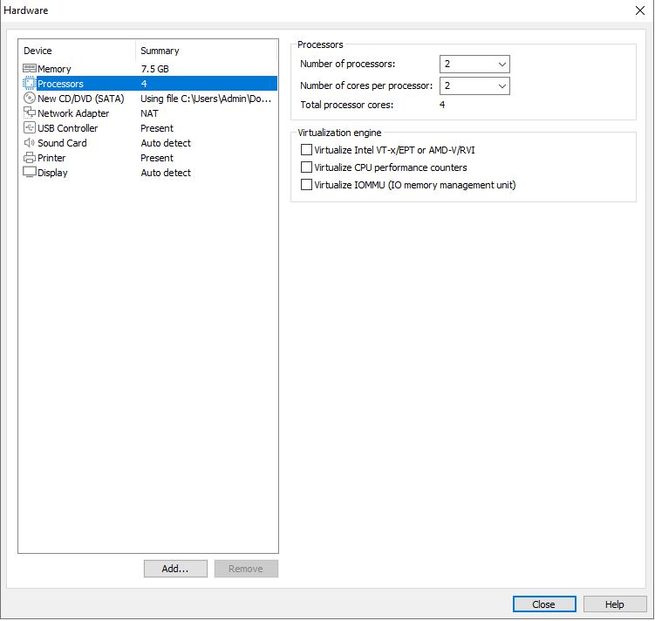Click the Processors chip icon
The height and width of the screenshot is (621, 655).
click(x=30, y=84)
